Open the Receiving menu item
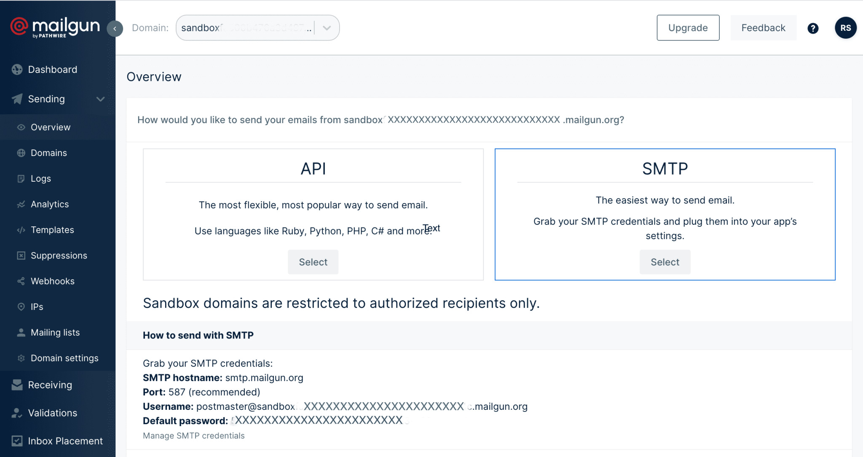 coord(50,384)
